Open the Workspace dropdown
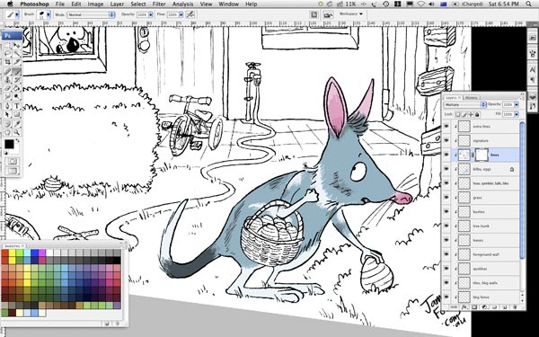This screenshot has width=539, height=337. tap(351, 14)
